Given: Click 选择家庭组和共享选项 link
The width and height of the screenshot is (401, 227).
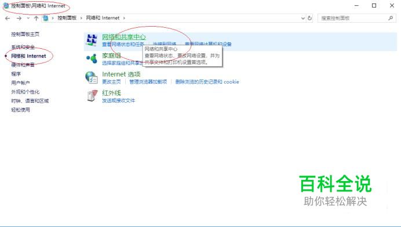Looking at the screenshot, I should pyautogui.click(x=122, y=63).
